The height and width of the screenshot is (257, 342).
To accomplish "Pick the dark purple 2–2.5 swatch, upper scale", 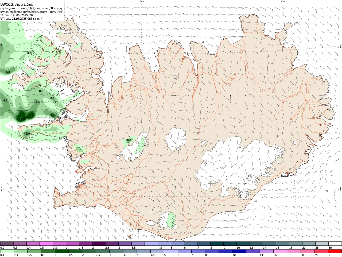I will pyautogui.click(x=98, y=244).
